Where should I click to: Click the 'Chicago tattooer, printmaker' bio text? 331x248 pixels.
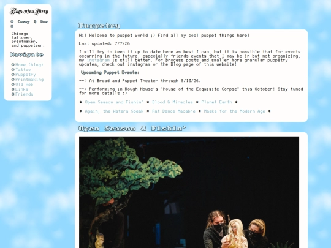pos(28,39)
